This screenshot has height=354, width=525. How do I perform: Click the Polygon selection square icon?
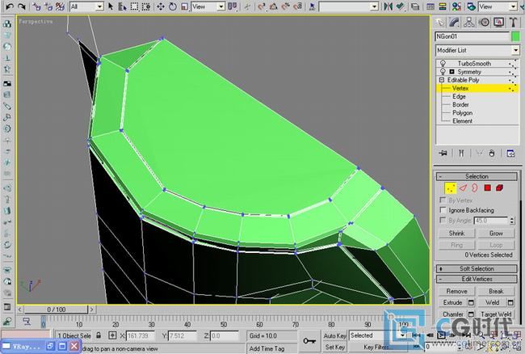click(x=488, y=188)
